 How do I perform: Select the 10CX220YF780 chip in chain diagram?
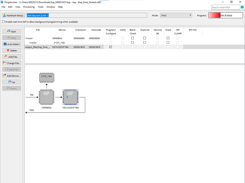(70, 97)
